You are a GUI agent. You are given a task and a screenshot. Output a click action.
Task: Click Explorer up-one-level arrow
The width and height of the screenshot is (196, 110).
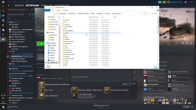click(x=54, y=13)
